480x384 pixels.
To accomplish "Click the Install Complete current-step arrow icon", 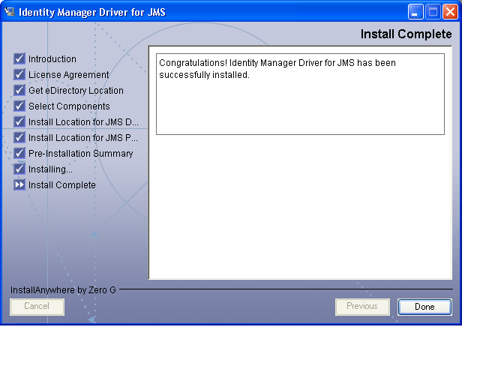I will pyautogui.click(x=19, y=184).
